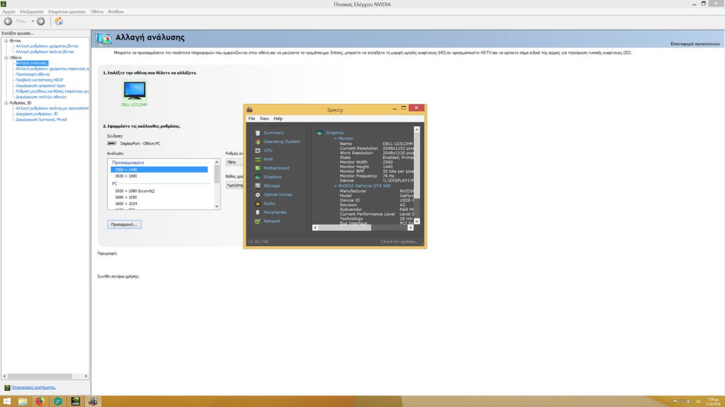Click the Peripherals mouse icon in Speccy

(x=258, y=212)
